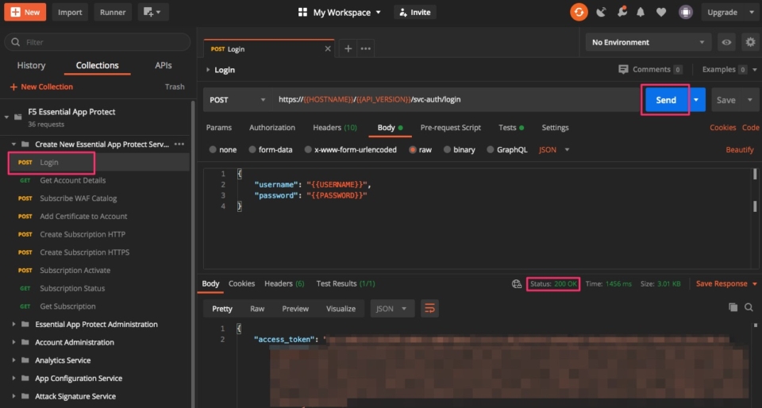Viewport: 762px width, 408px height.
Task: Switch response view to Raw
Action: (257, 309)
